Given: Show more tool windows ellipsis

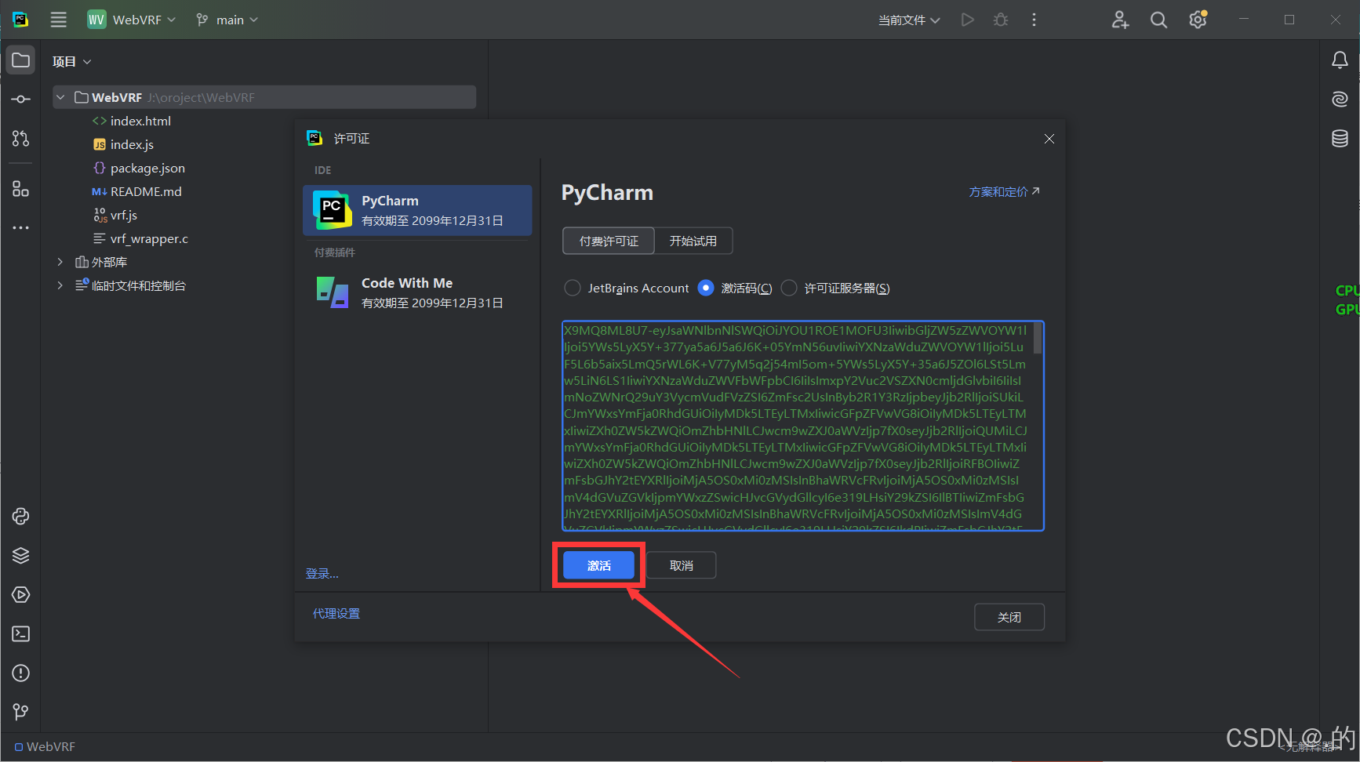Looking at the screenshot, I should 21,228.
